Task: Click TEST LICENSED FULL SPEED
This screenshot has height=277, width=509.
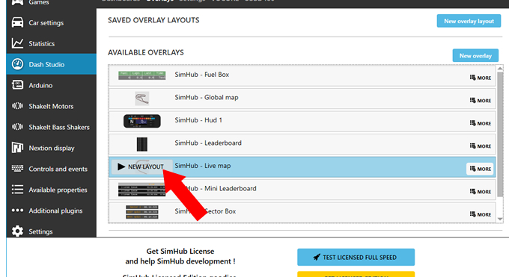Action: (x=356, y=258)
